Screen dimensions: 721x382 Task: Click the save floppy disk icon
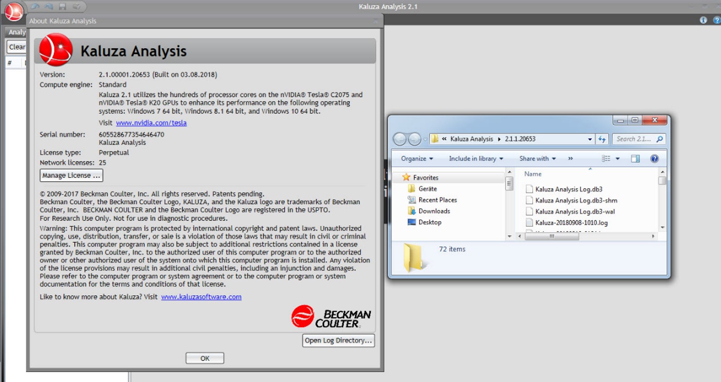click(62, 6)
